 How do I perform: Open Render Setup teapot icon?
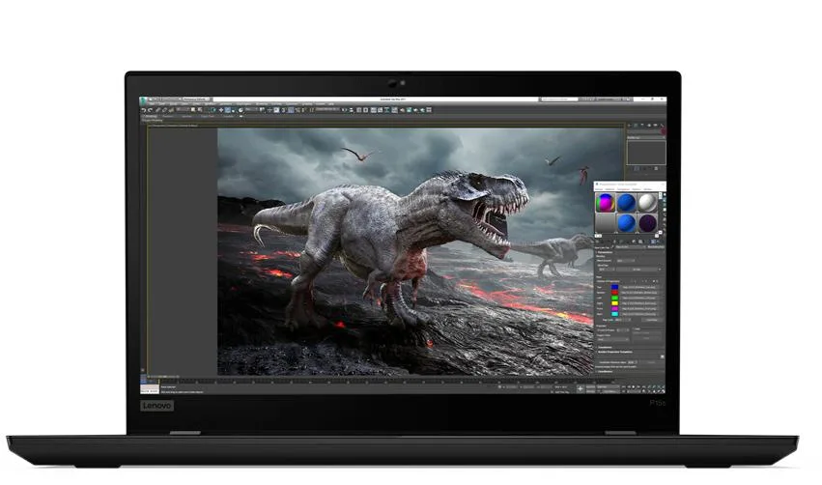coord(402,110)
